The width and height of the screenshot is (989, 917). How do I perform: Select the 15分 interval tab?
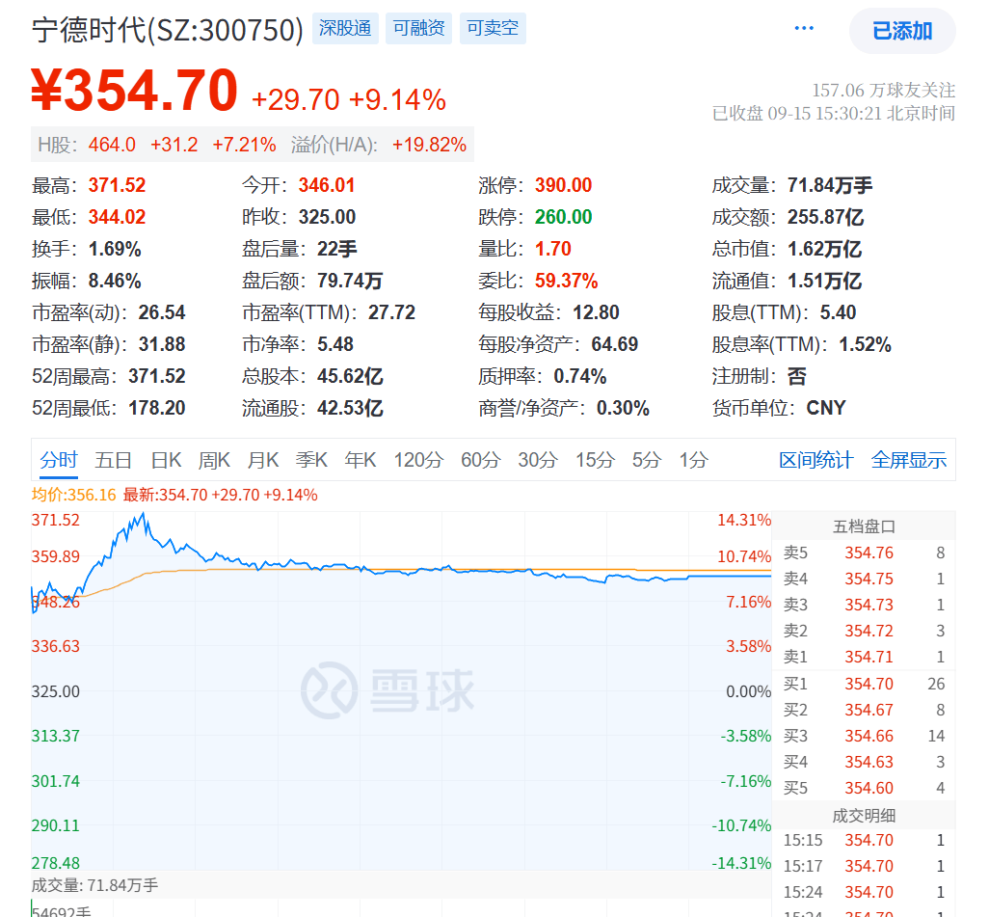click(595, 460)
